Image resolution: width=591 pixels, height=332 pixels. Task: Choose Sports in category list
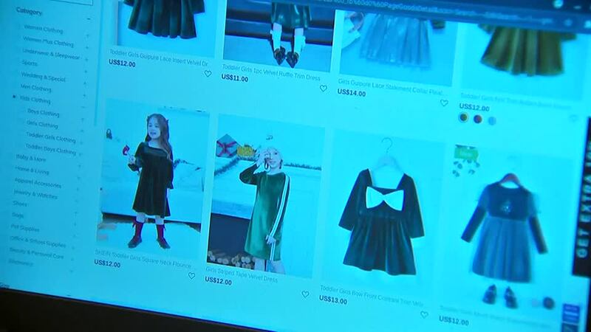point(30,63)
